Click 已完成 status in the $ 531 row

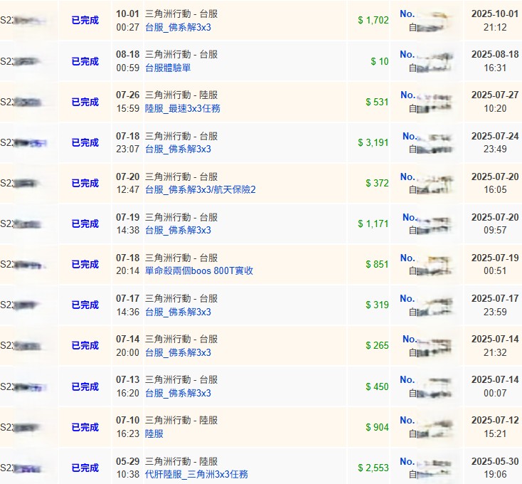tap(85, 102)
